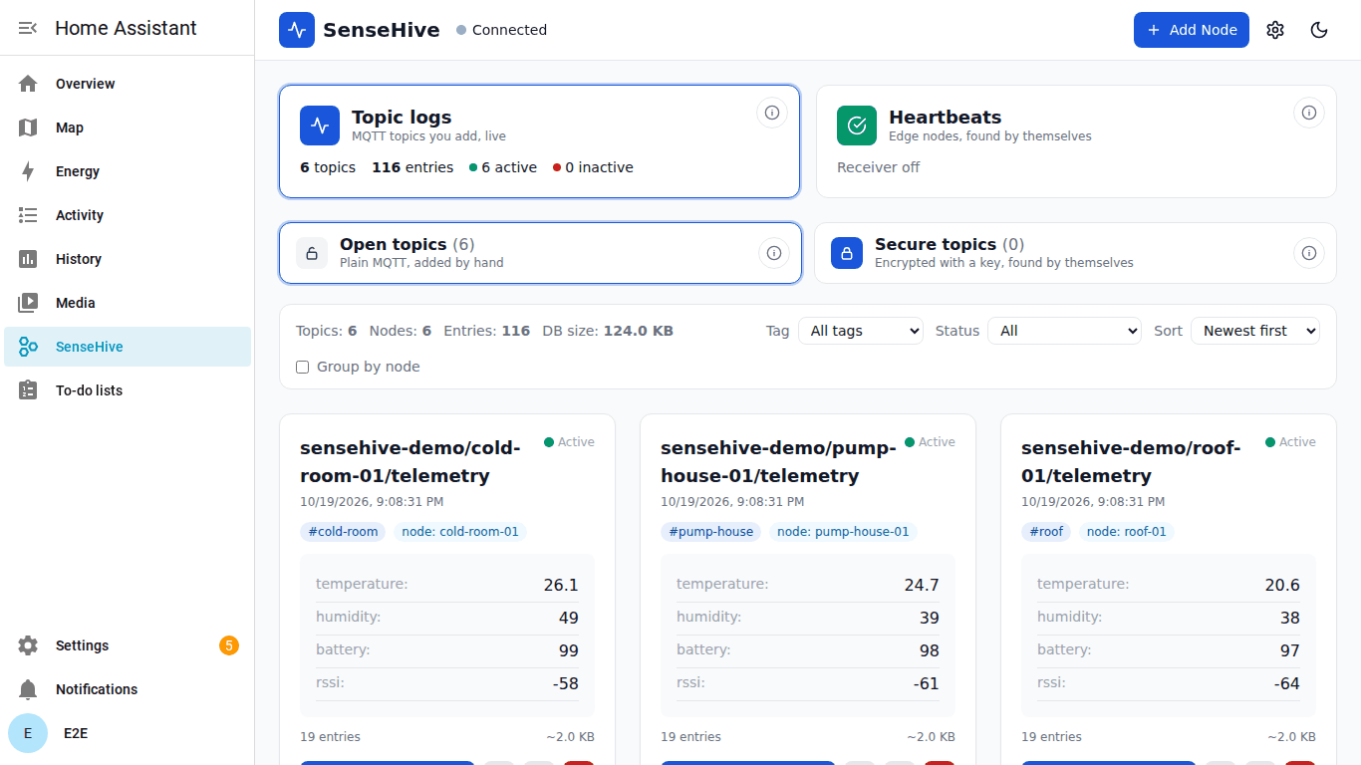1361x765 pixels.
Task: Click the History chart icon in sidebar
Action: click(28, 259)
